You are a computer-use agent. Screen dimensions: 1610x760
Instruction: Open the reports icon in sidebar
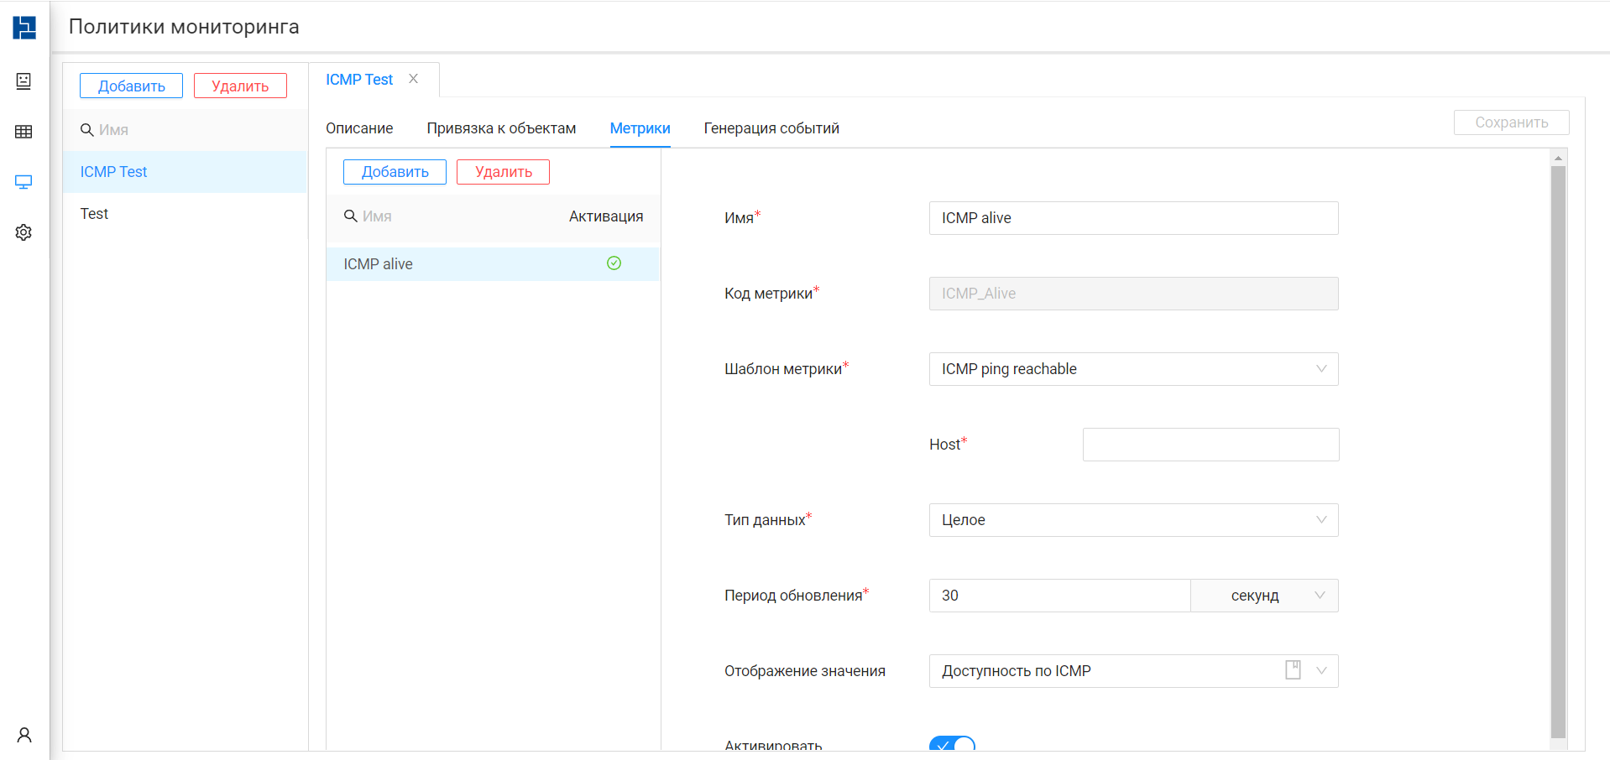coord(24,81)
